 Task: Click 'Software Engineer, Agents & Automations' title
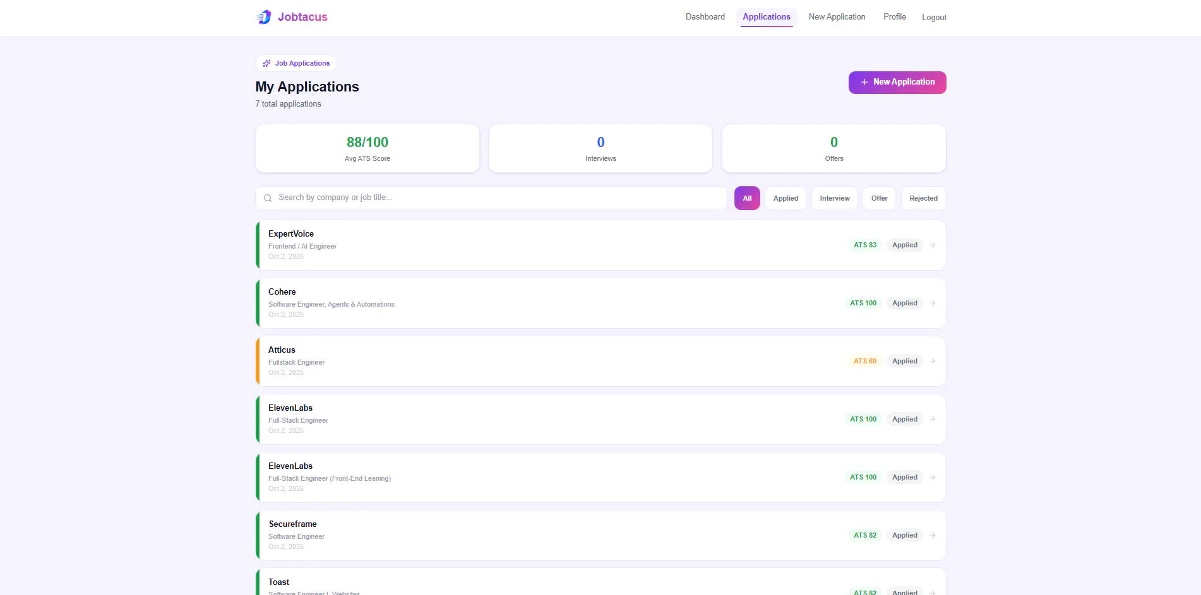[332, 304]
